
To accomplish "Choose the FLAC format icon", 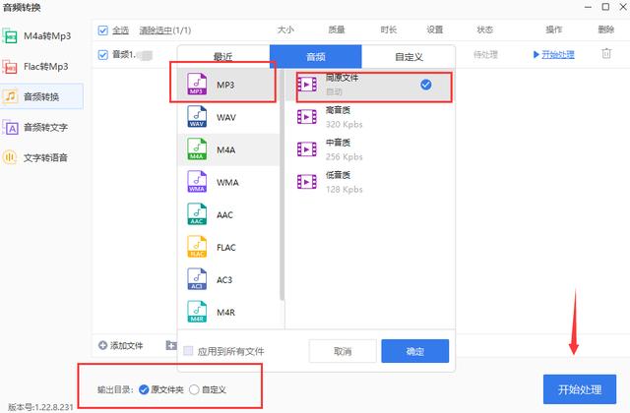I will click(197, 247).
